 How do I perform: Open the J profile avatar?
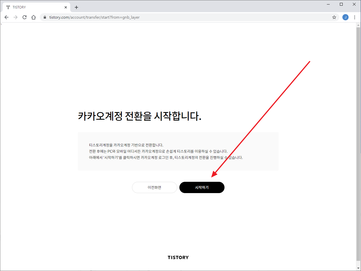345,17
